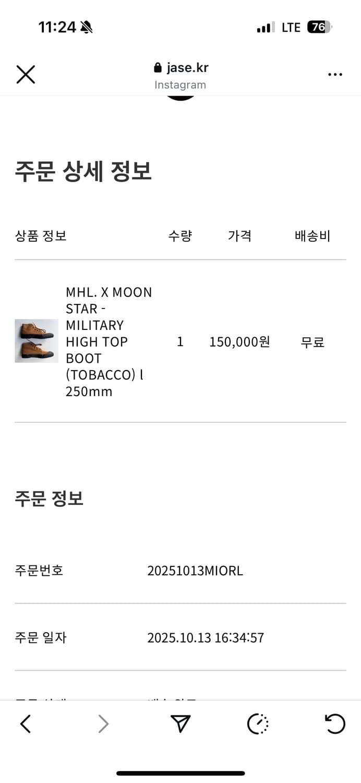361x783 pixels.
Task: Tap the silent mode bell icon
Action: (x=87, y=27)
